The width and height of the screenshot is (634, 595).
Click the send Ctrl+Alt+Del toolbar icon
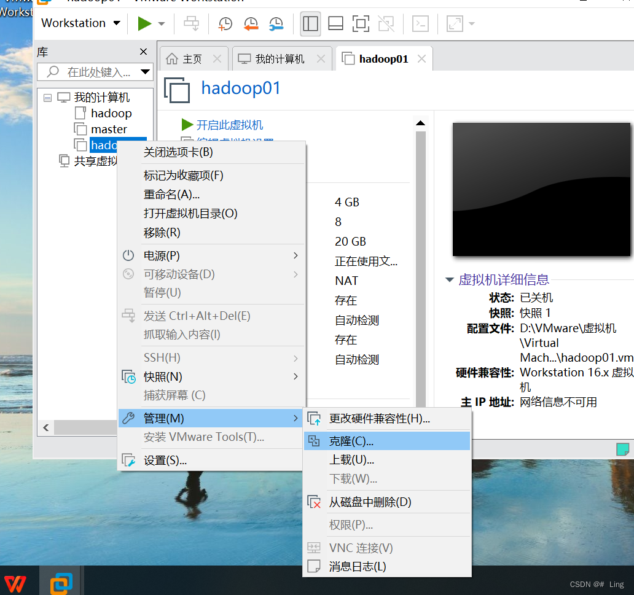191,23
